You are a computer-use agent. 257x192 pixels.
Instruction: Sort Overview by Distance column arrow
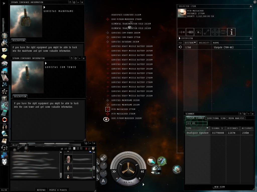click(195, 42)
